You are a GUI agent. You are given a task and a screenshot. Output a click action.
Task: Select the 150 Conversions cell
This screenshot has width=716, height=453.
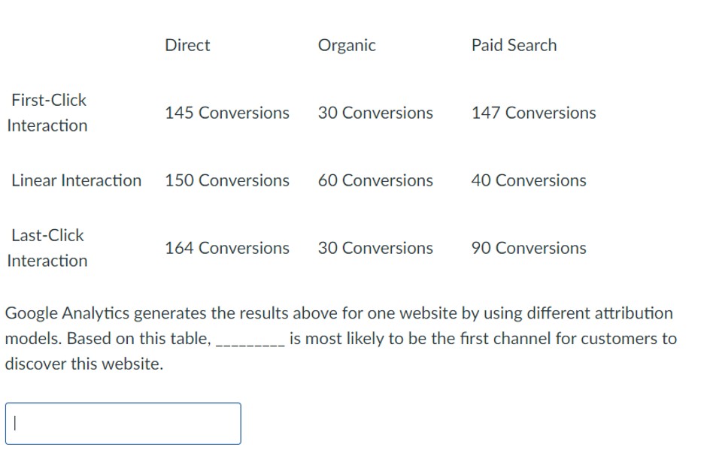[x=227, y=180]
